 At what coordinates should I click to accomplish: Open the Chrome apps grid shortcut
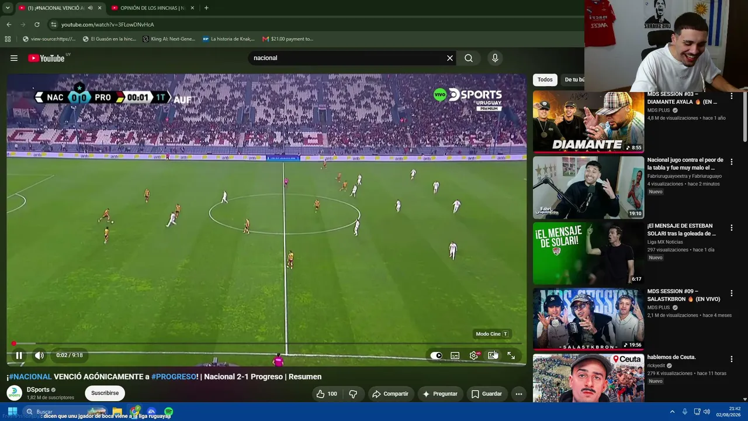click(x=8, y=39)
